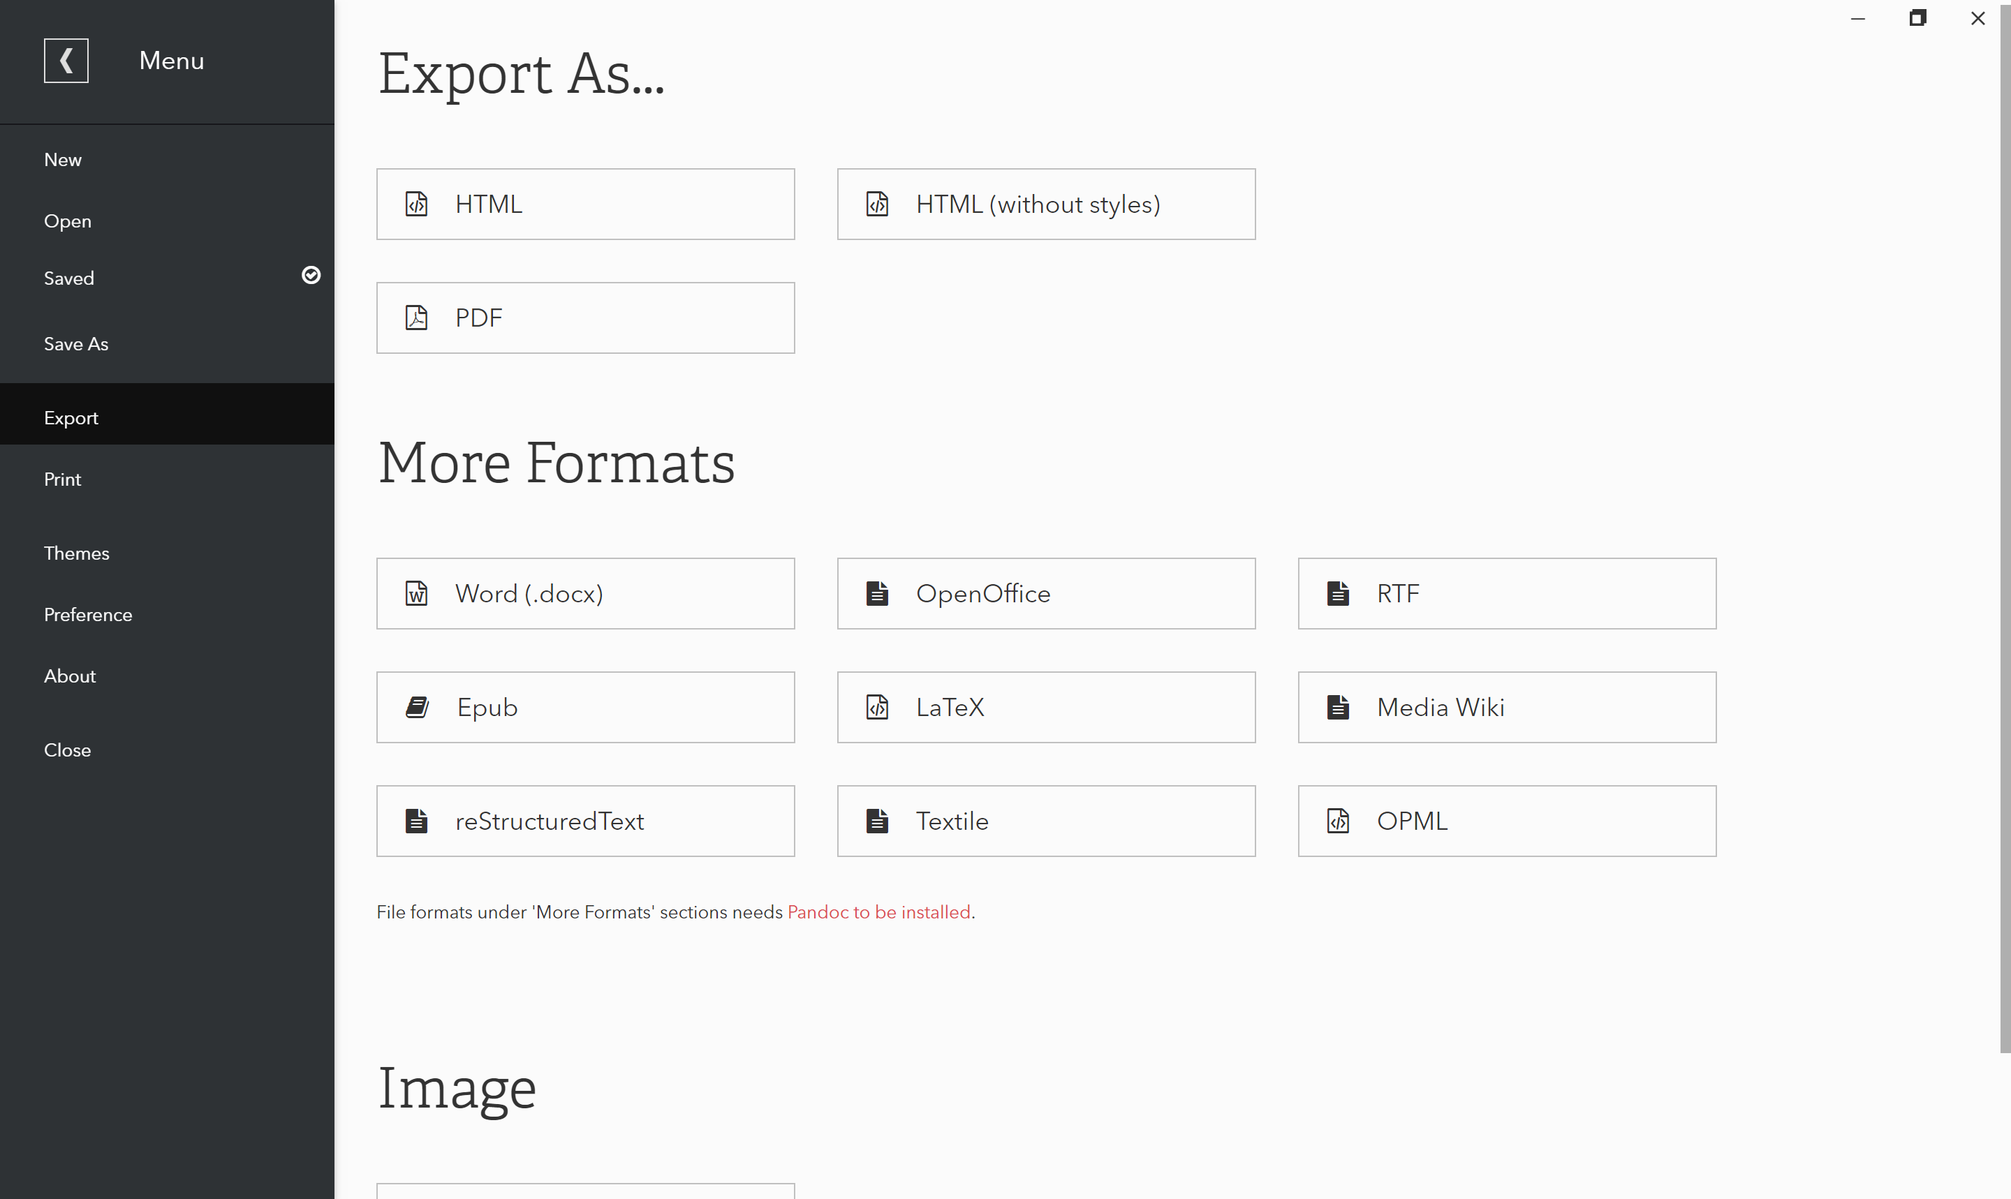This screenshot has height=1199, width=2011.
Task: Click the Epub book icon
Action: tap(417, 708)
